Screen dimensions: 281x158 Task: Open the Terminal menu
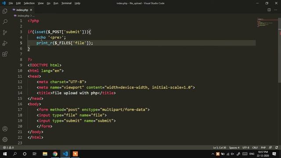(66, 3)
